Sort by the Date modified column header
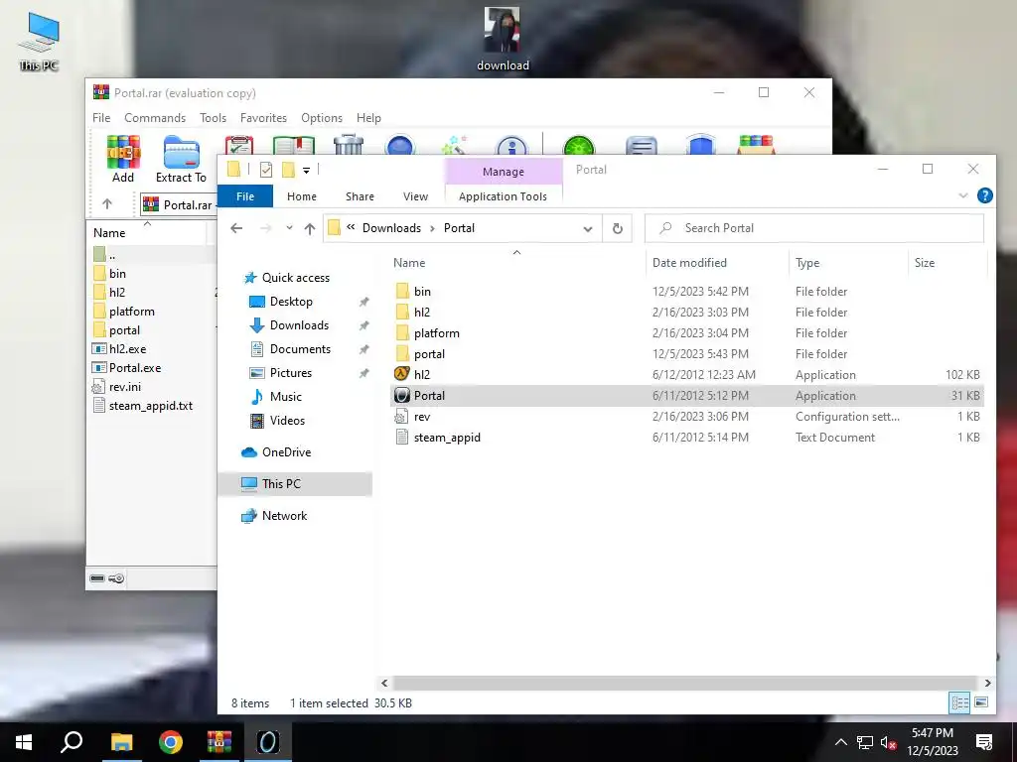 point(689,262)
